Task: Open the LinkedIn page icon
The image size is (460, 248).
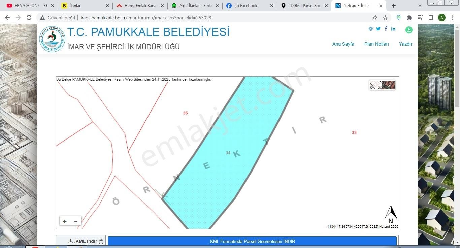Action: click(x=393, y=29)
